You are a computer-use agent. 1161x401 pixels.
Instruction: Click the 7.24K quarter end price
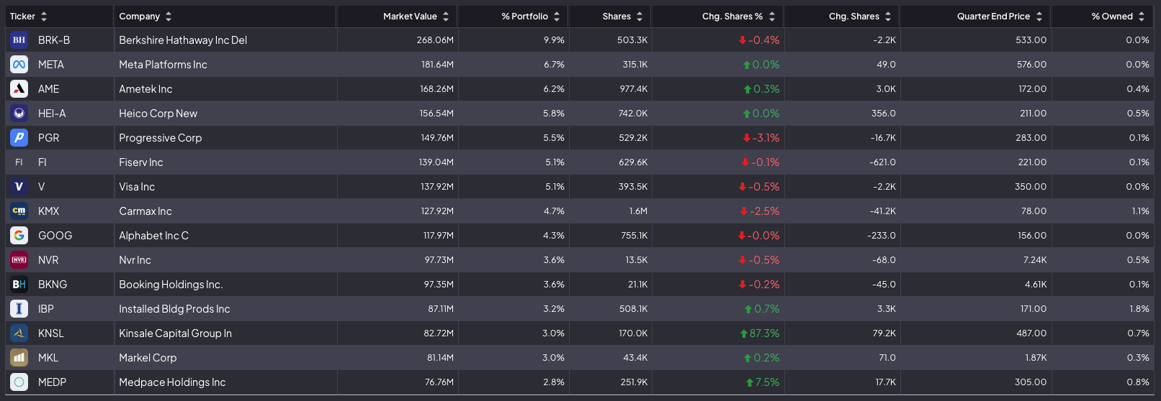click(1036, 260)
